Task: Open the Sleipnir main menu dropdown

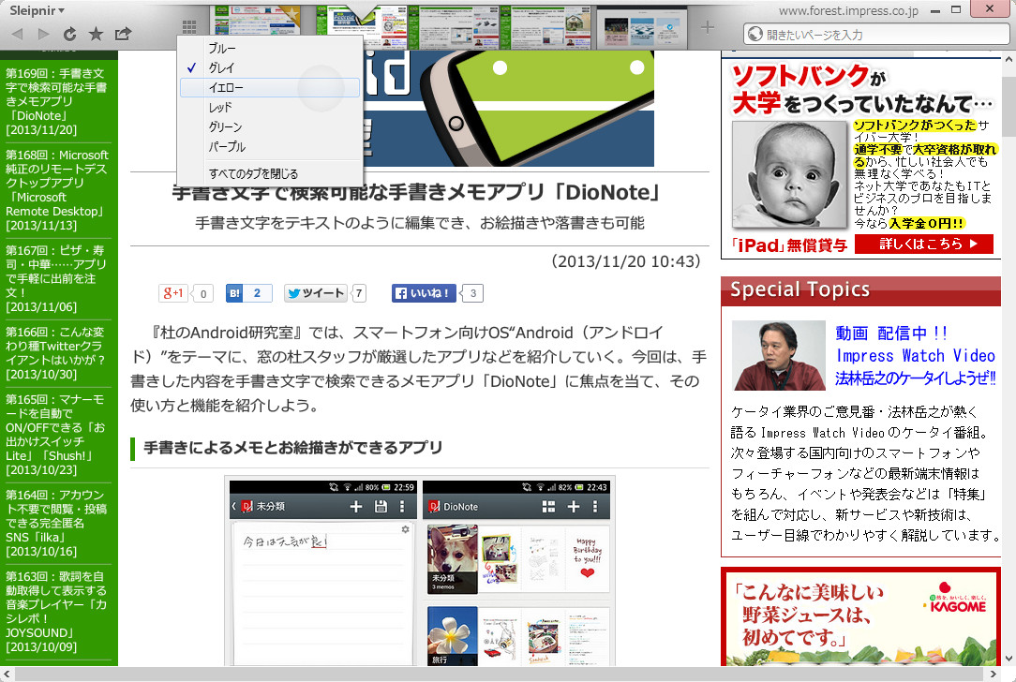Action: pyautogui.click(x=37, y=10)
